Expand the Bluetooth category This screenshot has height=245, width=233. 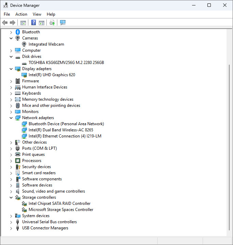point(11,32)
